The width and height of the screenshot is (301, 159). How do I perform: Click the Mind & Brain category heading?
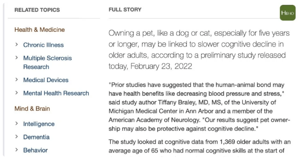pyautogui.click(x=32, y=109)
